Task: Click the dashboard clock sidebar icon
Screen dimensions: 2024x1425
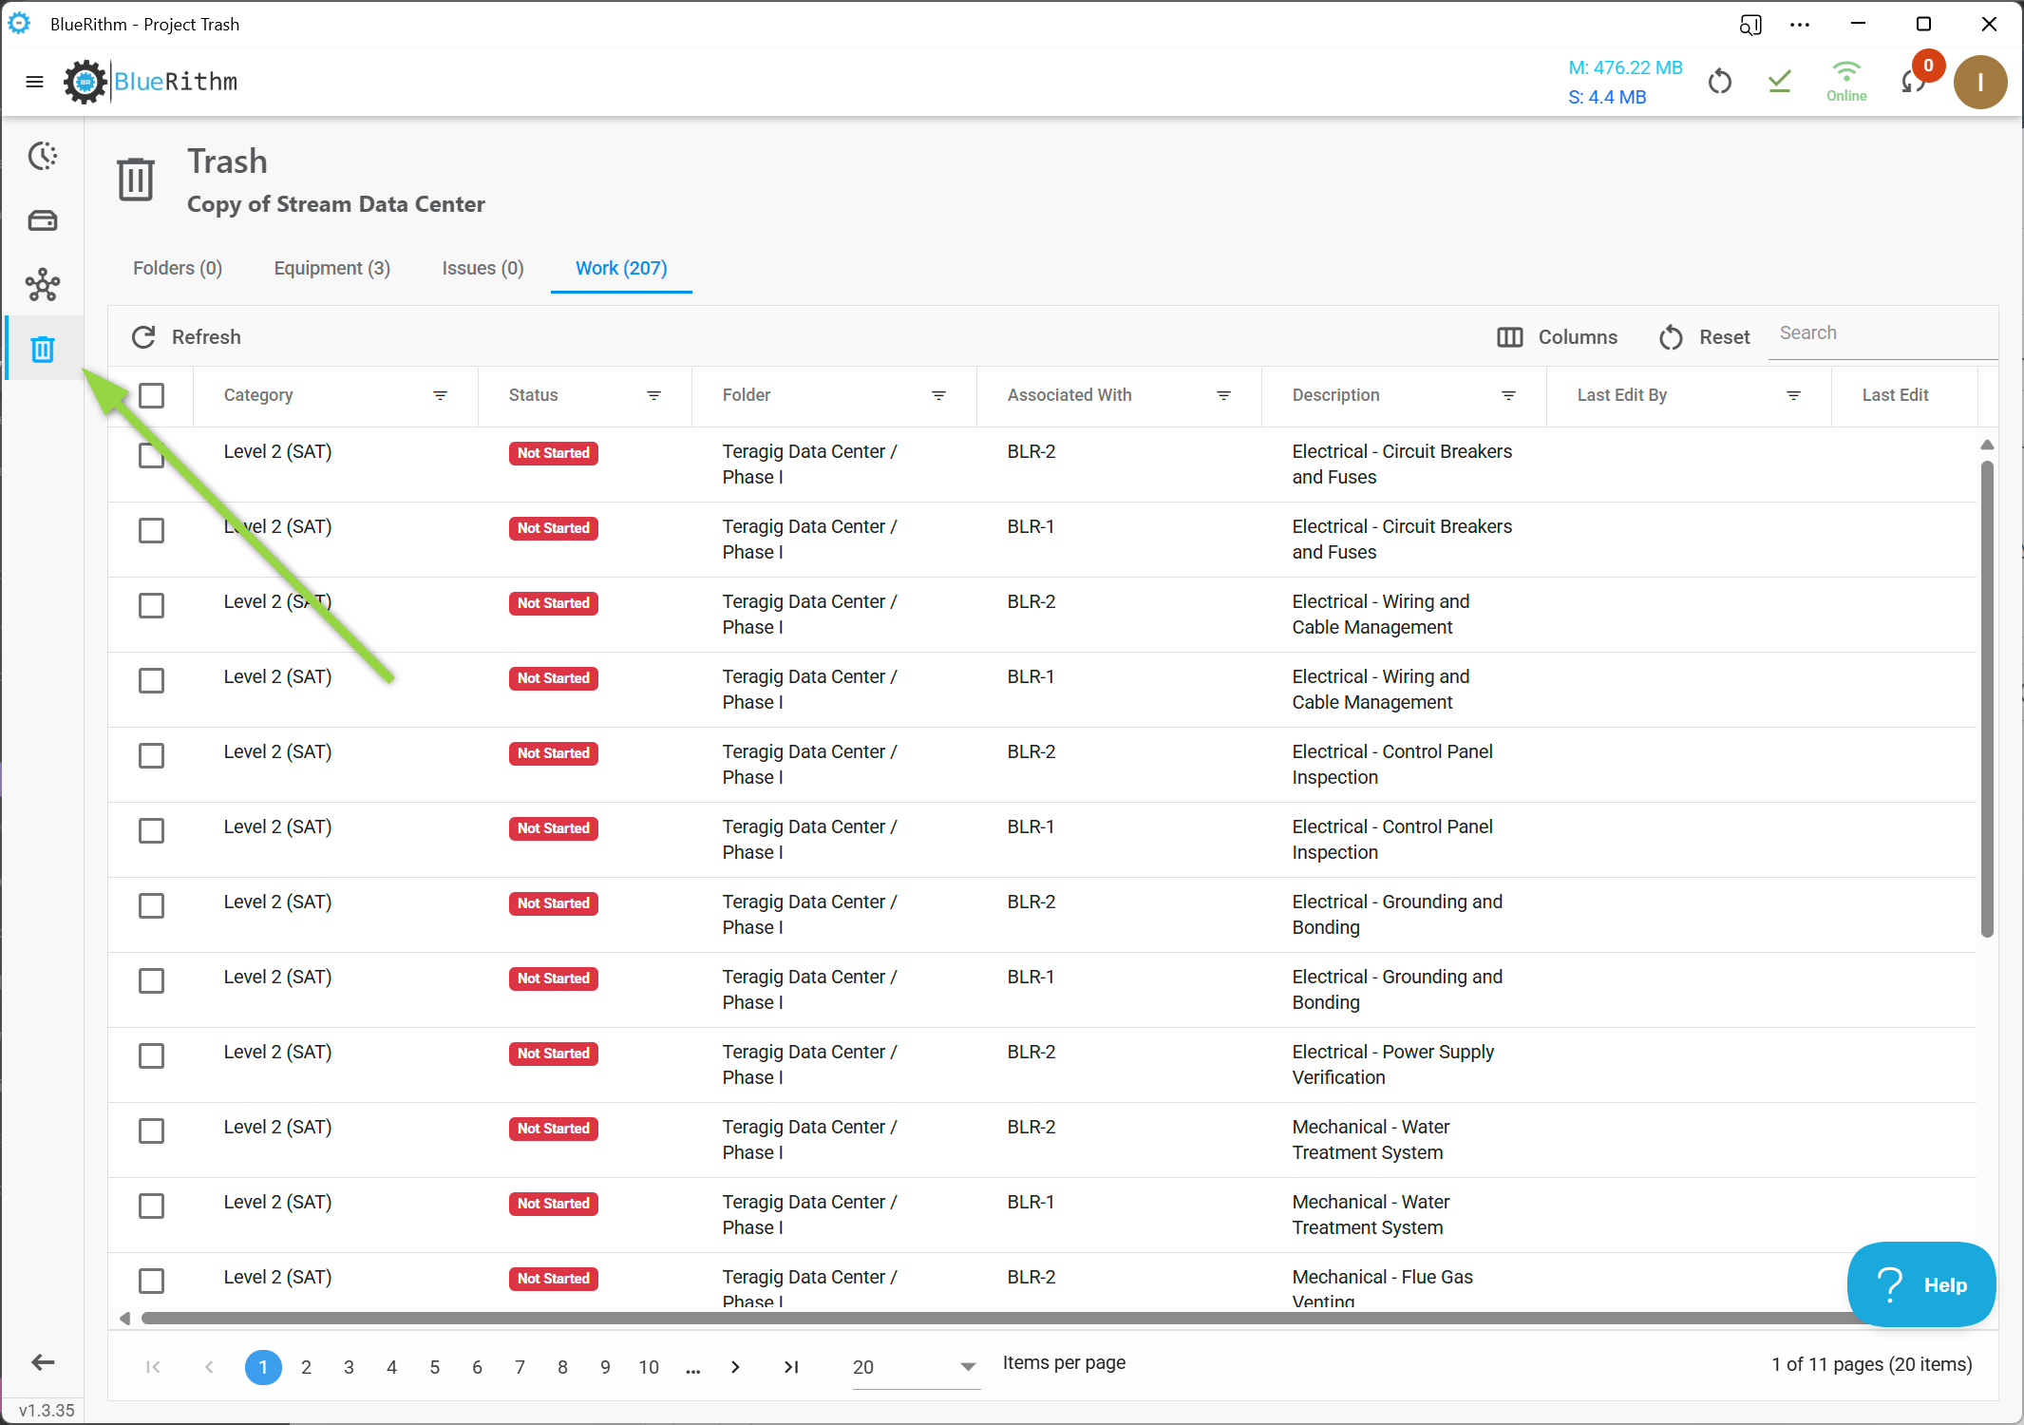Action: click(43, 156)
